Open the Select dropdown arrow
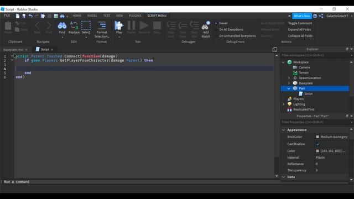This screenshot has height=199, width=354. tap(86, 37)
